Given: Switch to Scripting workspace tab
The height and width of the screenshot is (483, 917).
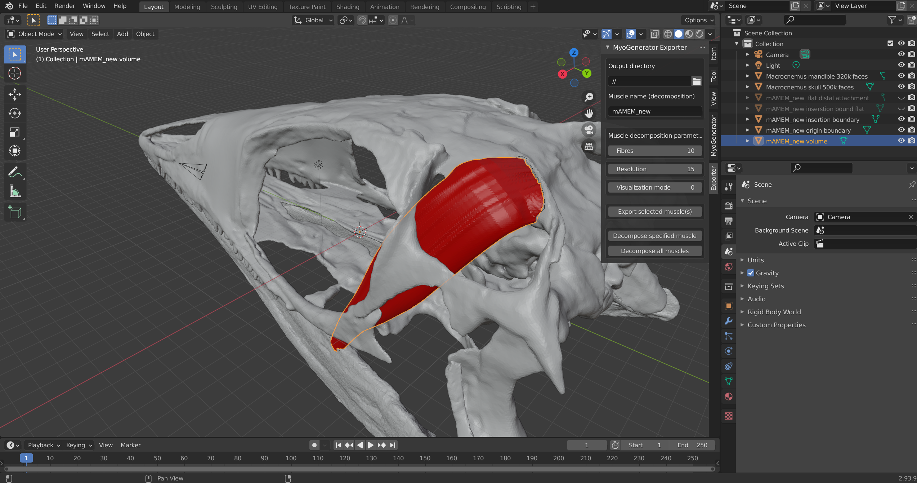Looking at the screenshot, I should click(509, 6).
